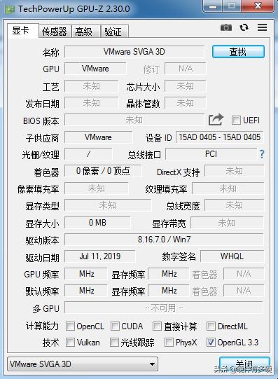Toggle the Vulkan checkbox
Viewport: 278px width, 379px height.
tap(70, 342)
